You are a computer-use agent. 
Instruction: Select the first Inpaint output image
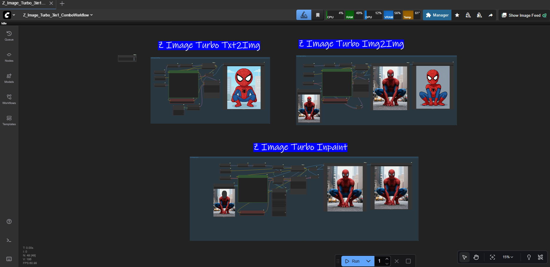(x=345, y=189)
